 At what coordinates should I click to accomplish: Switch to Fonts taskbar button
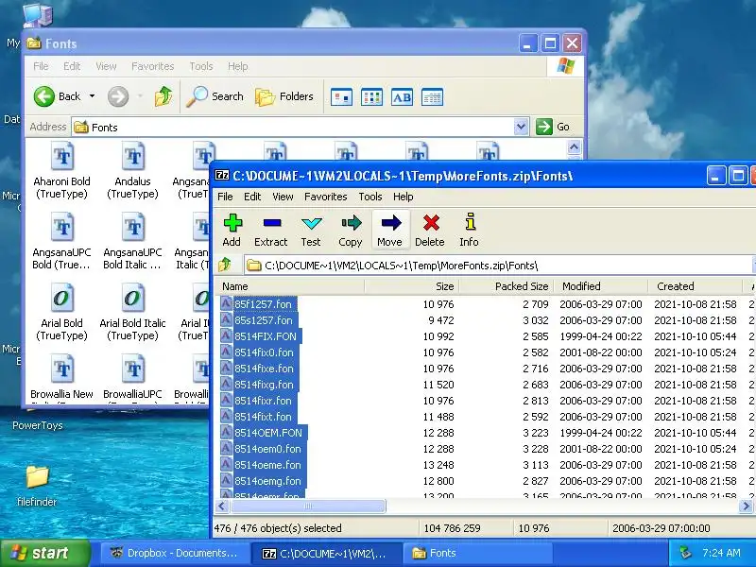pos(477,553)
